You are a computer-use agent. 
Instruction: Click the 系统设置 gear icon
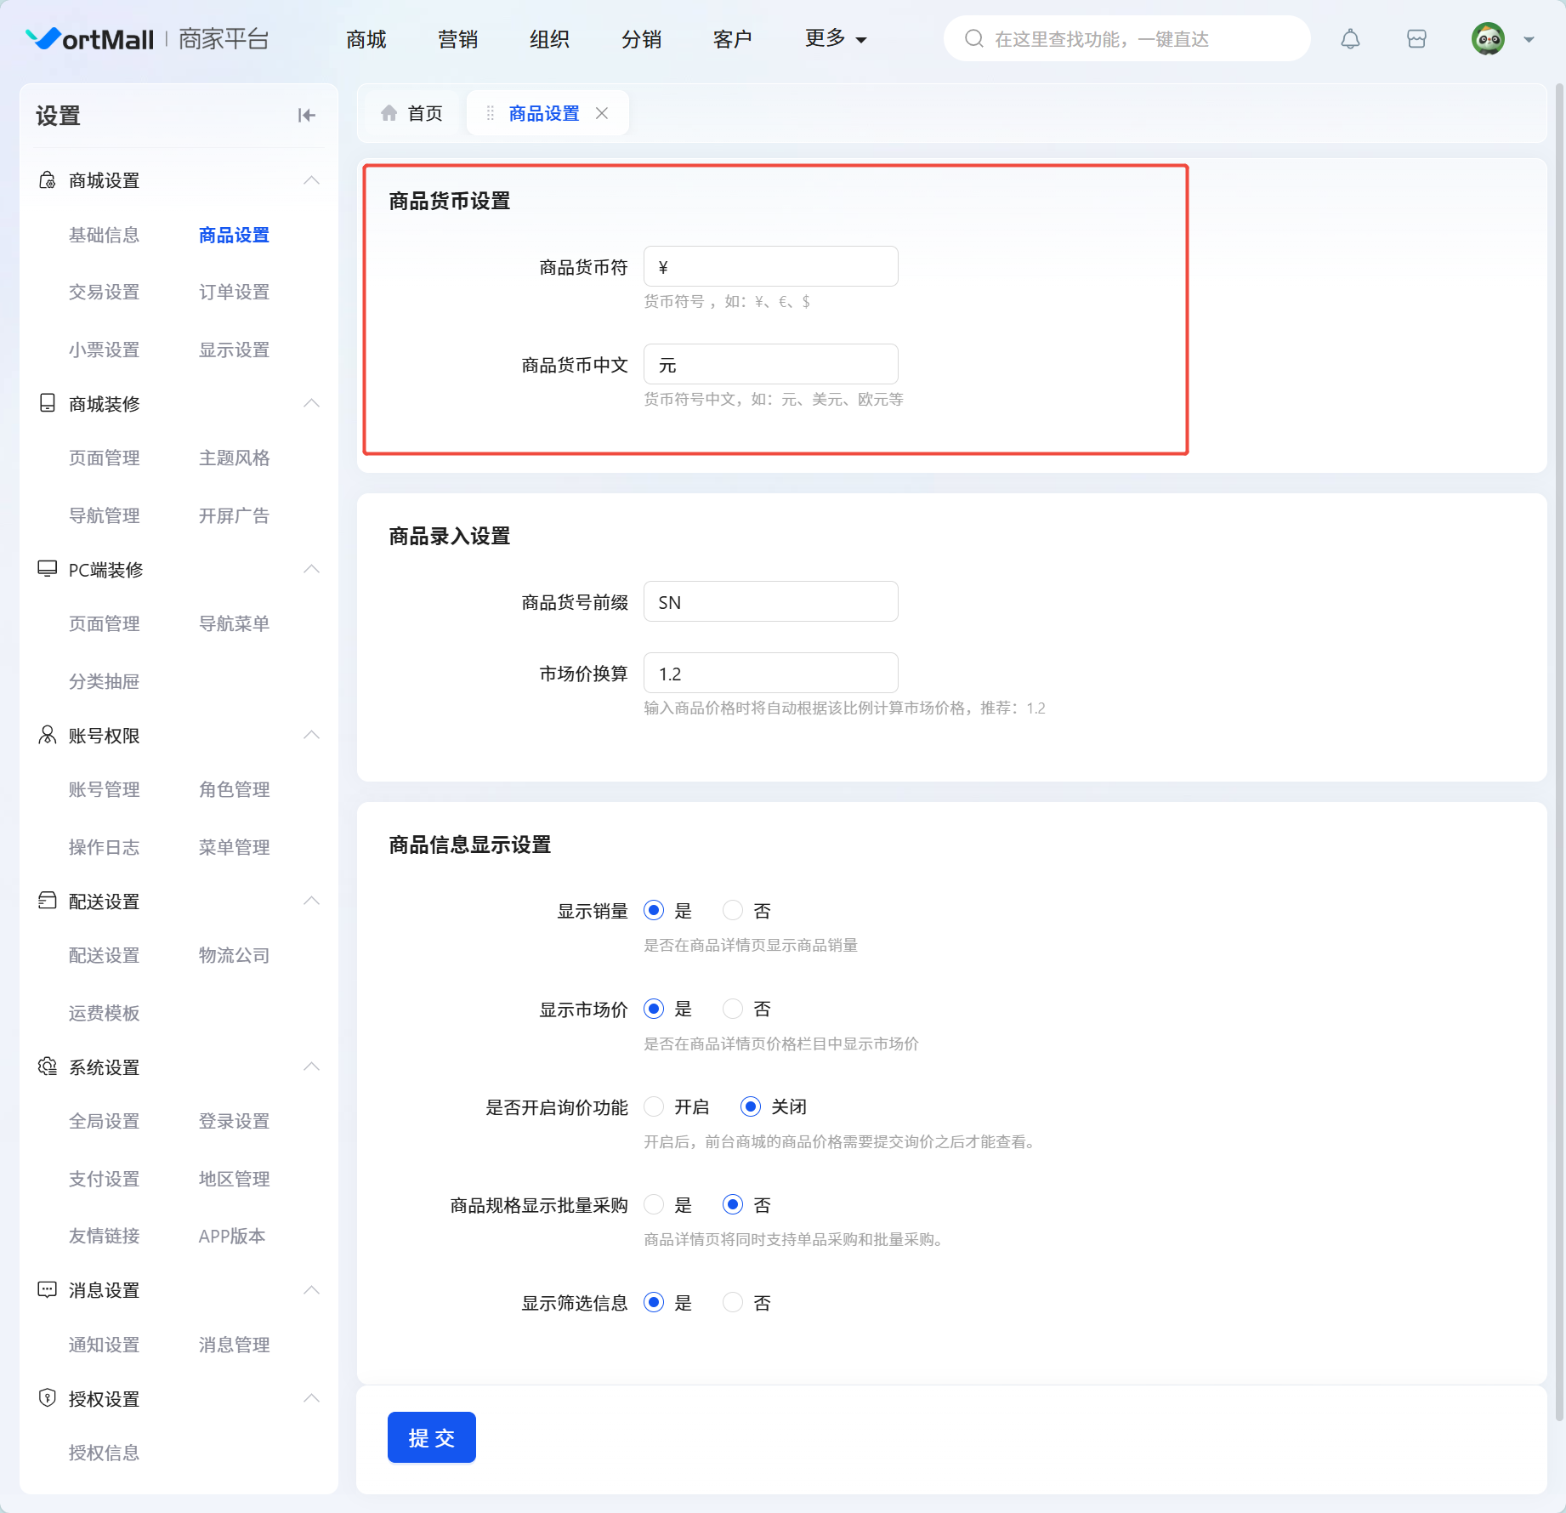point(48,1066)
